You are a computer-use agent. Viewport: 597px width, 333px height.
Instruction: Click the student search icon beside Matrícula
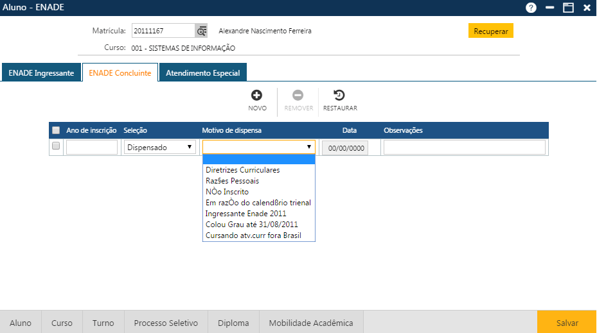(x=201, y=31)
